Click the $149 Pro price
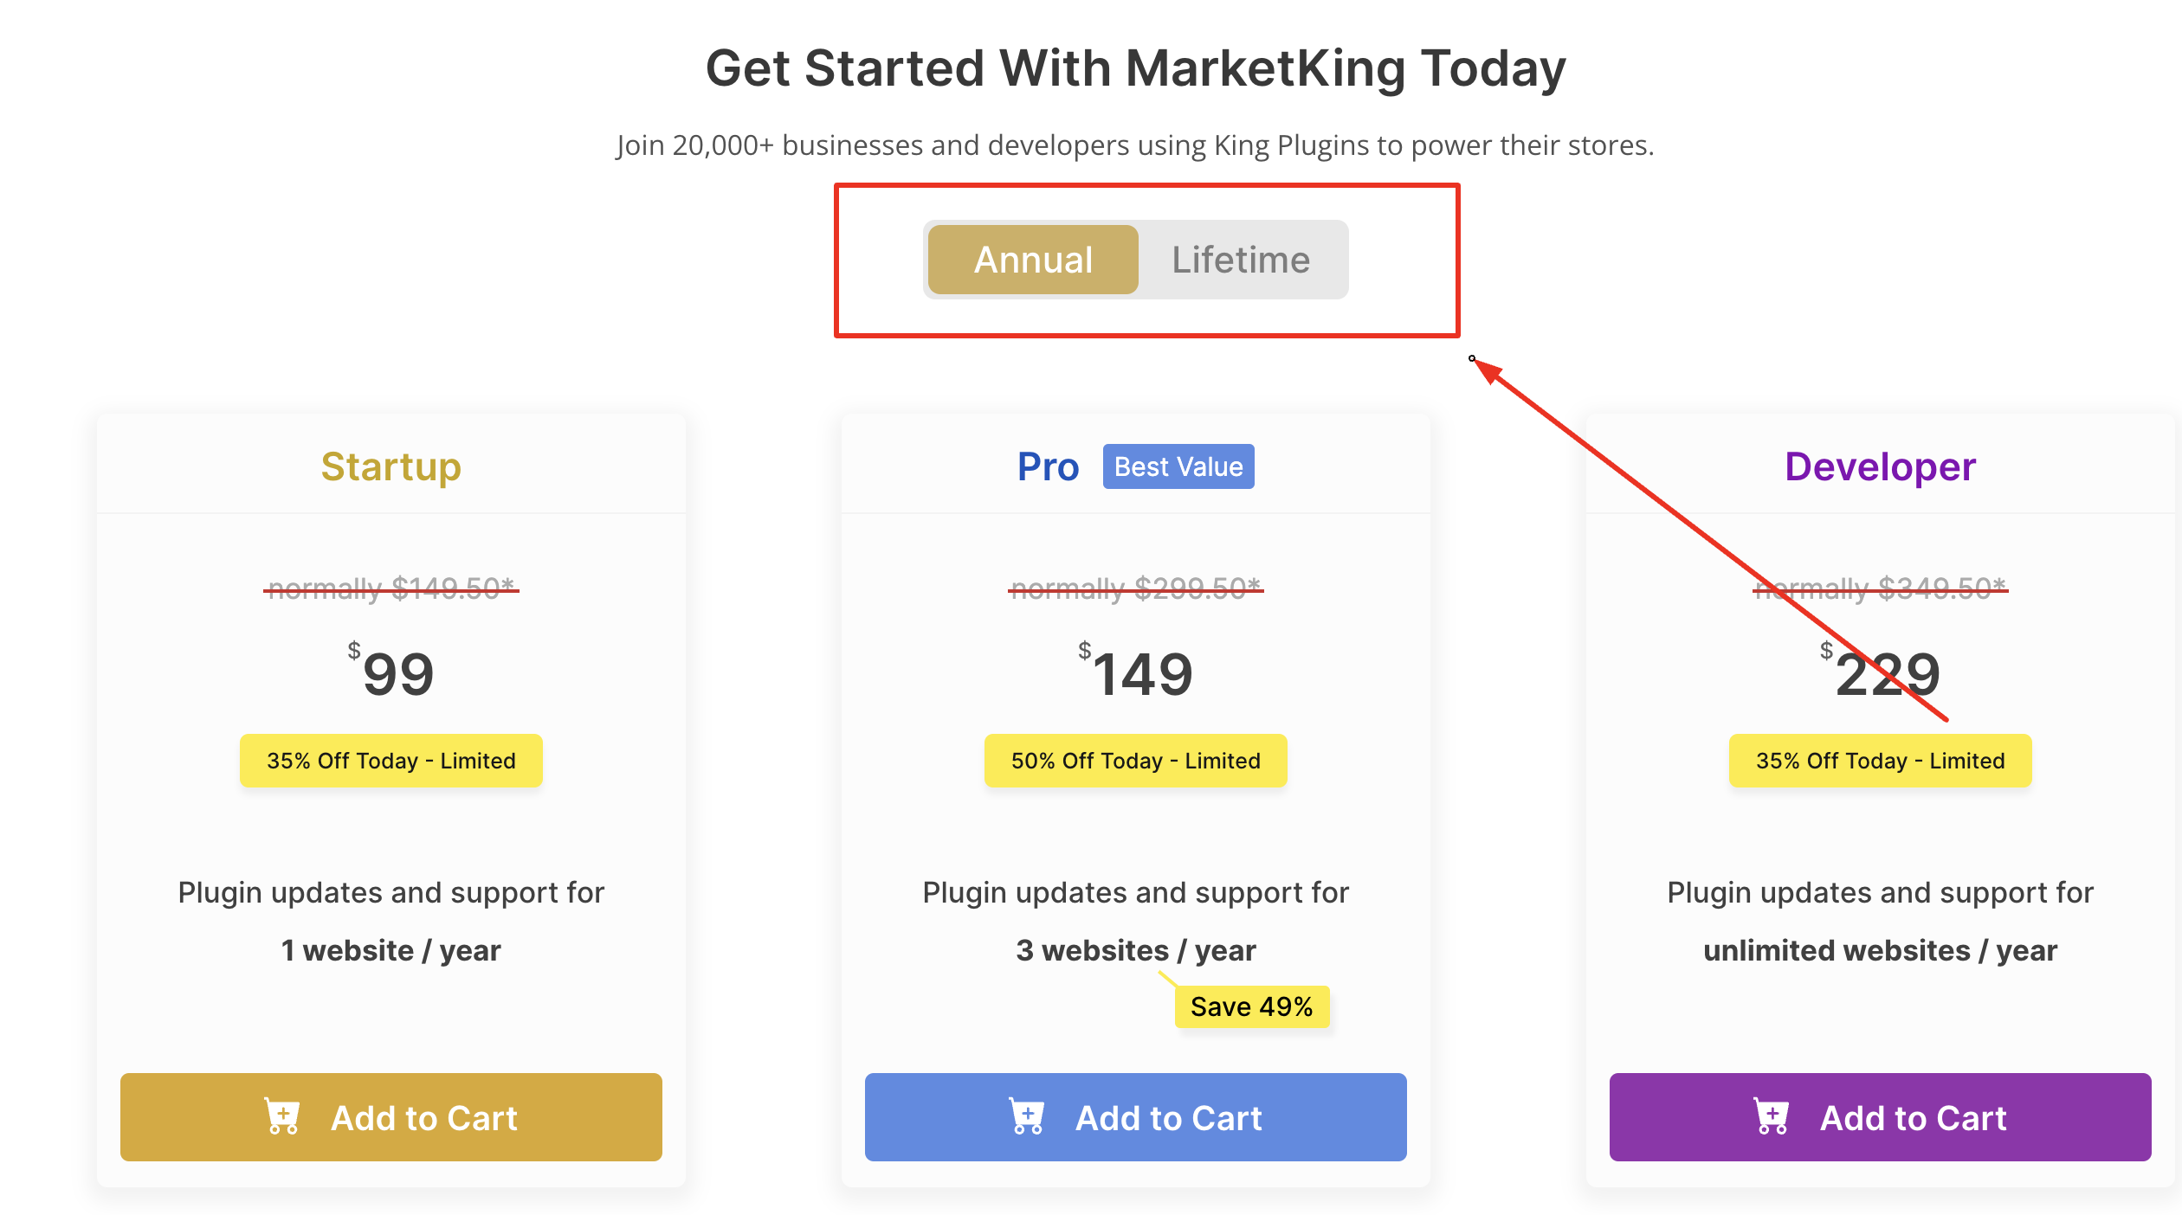The height and width of the screenshot is (1215, 2182). 1136,672
